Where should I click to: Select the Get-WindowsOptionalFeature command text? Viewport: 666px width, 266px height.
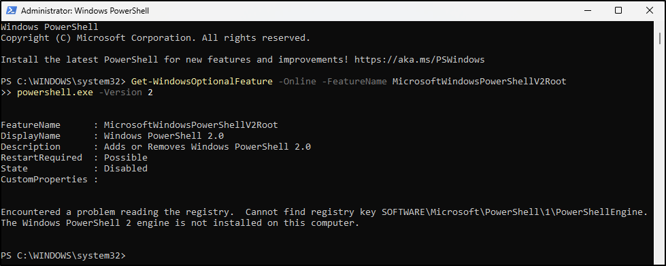coord(202,81)
